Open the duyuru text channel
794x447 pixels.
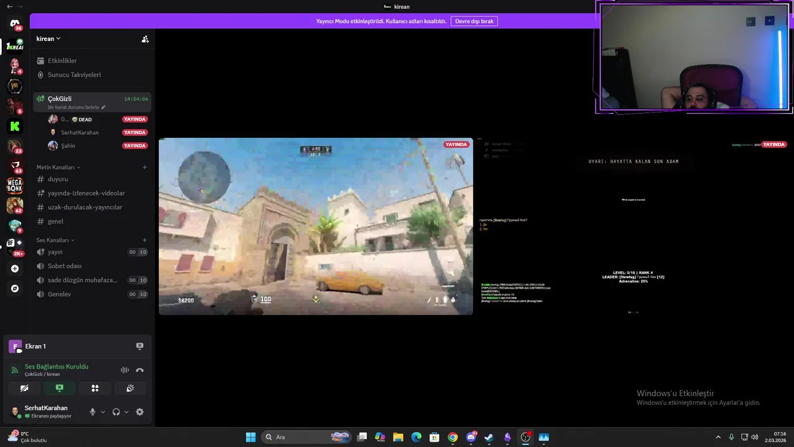pyautogui.click(x=92, y=179)
